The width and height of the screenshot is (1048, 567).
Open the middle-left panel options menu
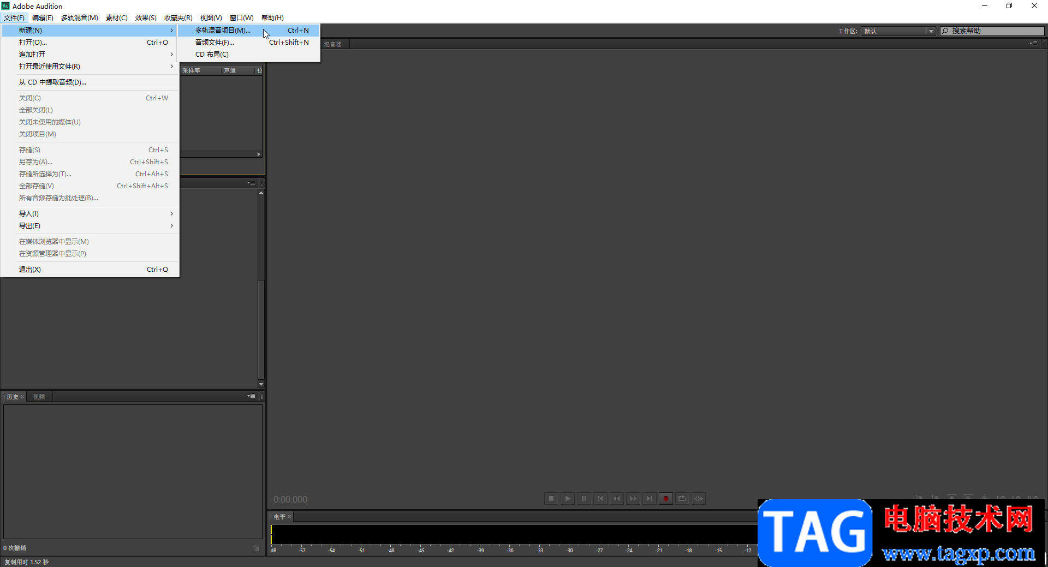pos(251,182)
